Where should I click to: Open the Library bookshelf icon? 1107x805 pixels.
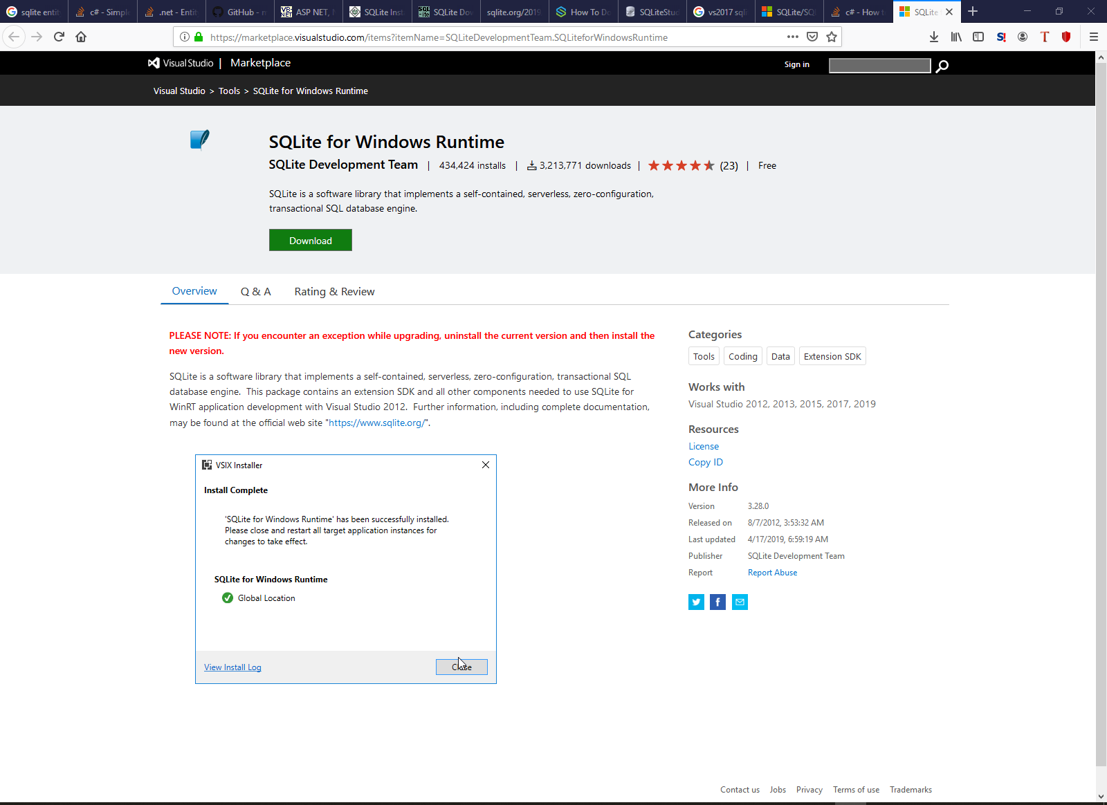pos(956,37)
